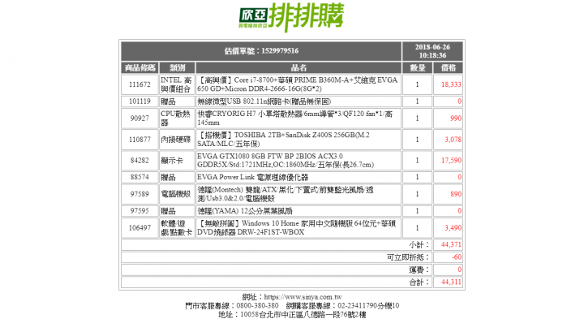
Task: Click the online hotline 02-23411790分機10
Action: [x=368, y=305]
